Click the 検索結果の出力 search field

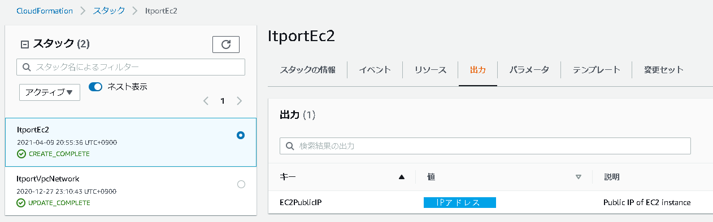[x=485, y=146]
